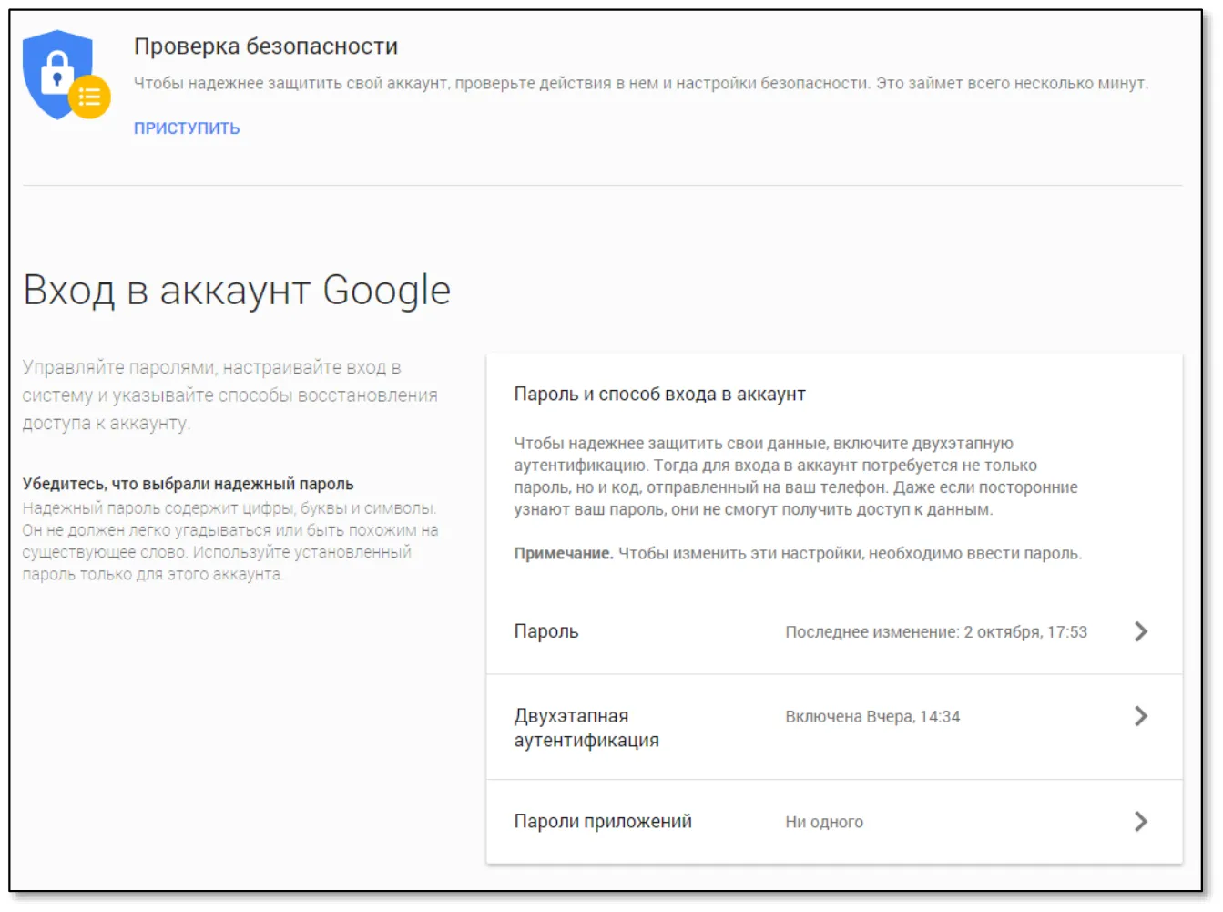Click the 'Проверка безопасности' heading
1223x912 pixels.
[x=266, y=46]
